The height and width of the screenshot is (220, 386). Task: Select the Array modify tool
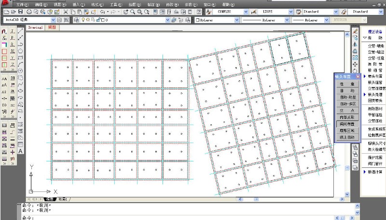(355, 58)
